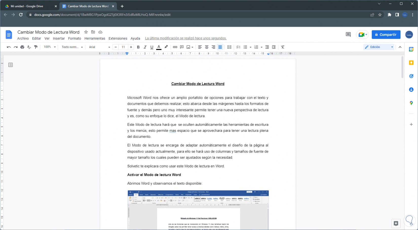This screenshot has height=230, width=418.
Task: Open the Formato menu
Action: (x=74, y=38)
